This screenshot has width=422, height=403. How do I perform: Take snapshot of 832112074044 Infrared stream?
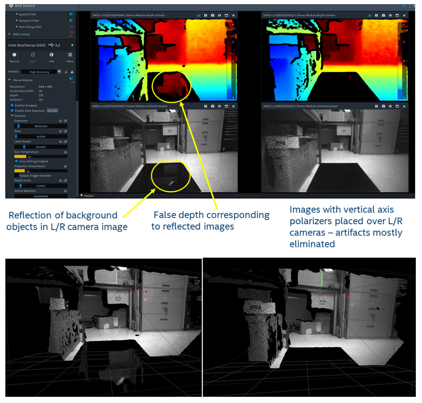pos(212,106)
